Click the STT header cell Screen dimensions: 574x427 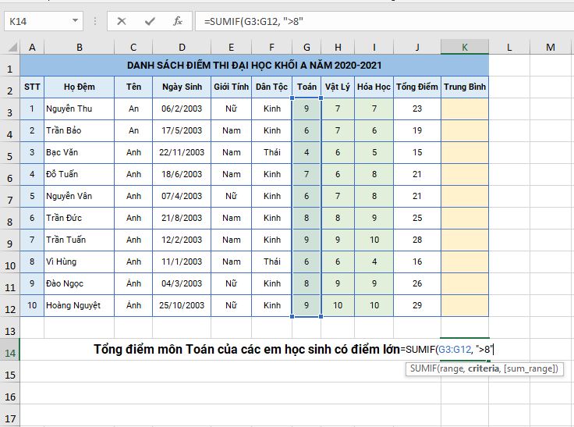click(32, 87)
